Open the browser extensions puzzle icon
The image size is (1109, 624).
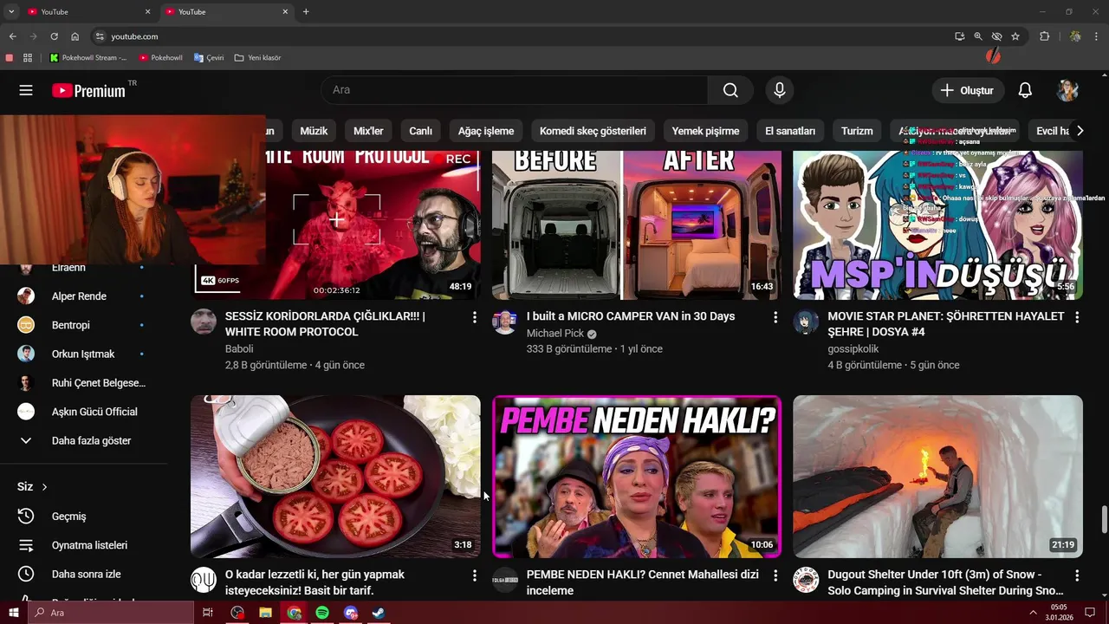1044,36
